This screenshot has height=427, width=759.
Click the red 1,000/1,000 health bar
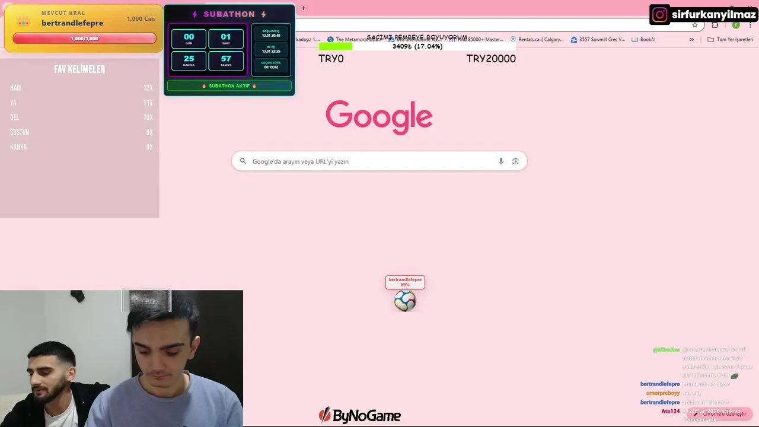coord(84,39)
